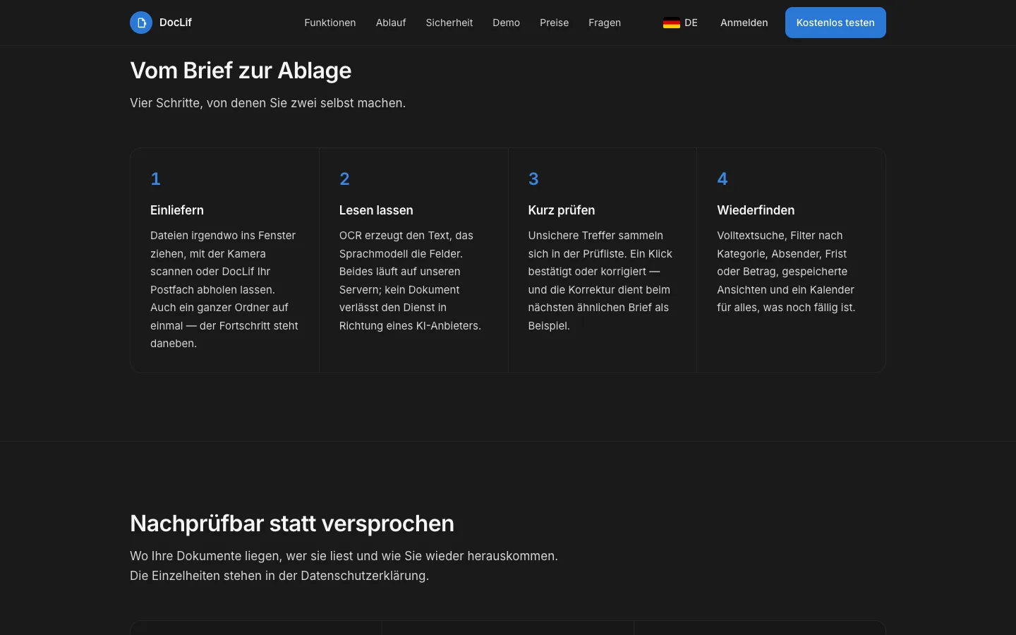Click the Kostenlos testen button

tap(835, 23)
